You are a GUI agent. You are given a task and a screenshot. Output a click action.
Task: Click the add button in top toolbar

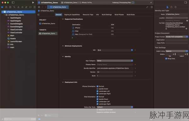pyautogui.click(x=151, y=3)
